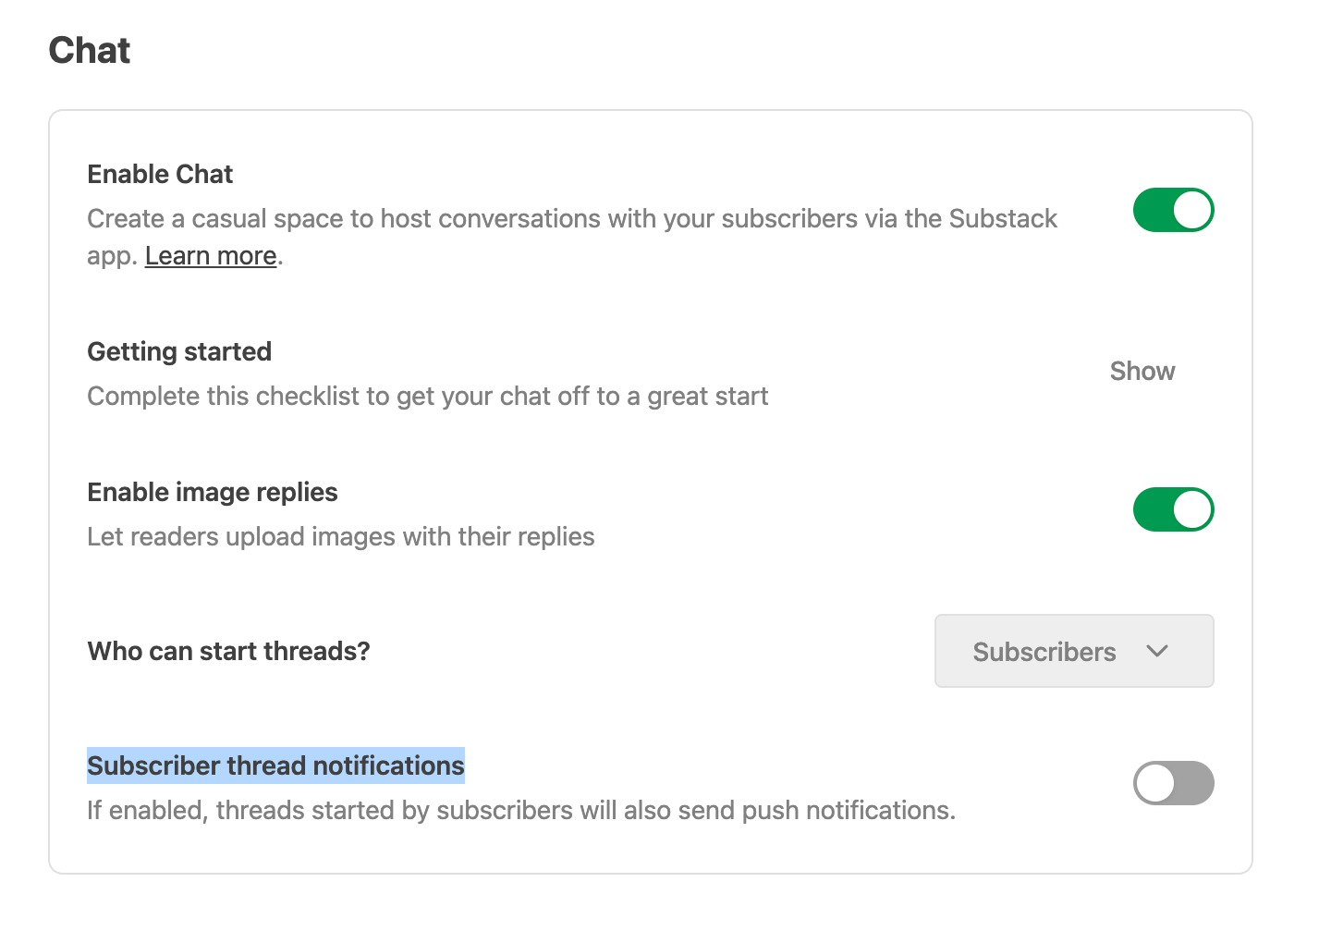Click the Who can start threads label
The width and height of the screenshot is (1331, 943).
[227, 651]
